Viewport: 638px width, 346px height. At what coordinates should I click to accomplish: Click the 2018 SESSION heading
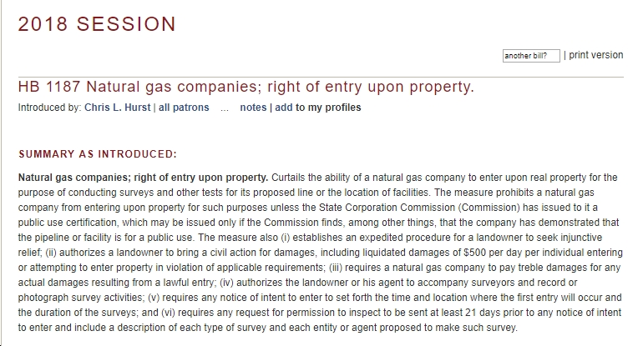(97, 24)
